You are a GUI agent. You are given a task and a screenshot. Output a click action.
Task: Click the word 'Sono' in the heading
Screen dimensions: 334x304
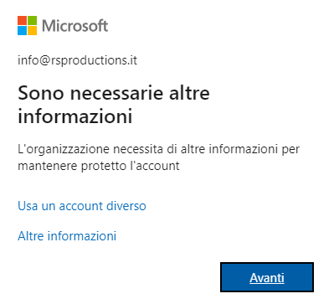pos(41,93)
